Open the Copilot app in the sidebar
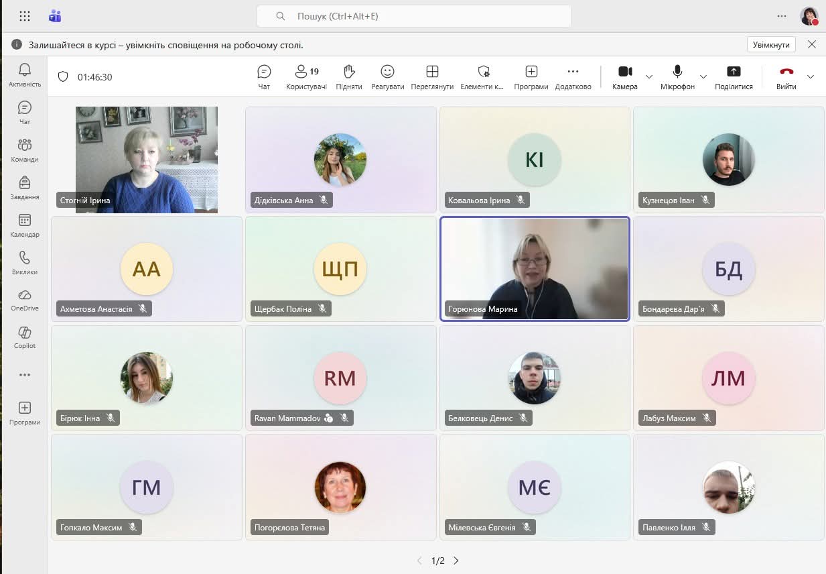 click(x=25, y=337)
